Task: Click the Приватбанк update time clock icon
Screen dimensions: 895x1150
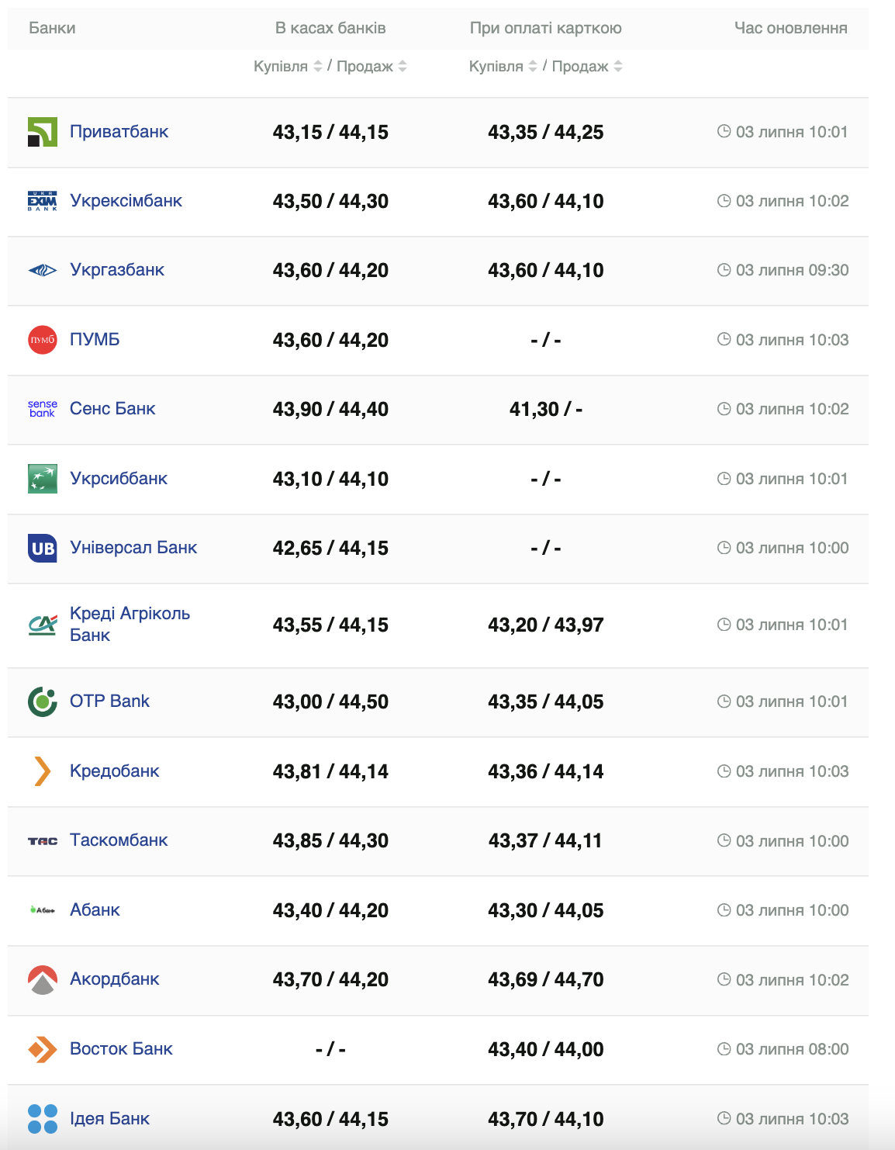Action: (x=724, y=132)
